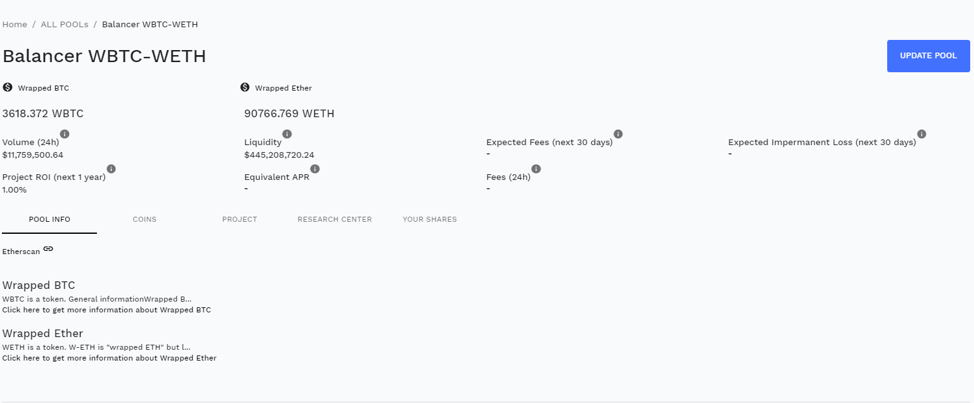The width and height of the screenshot is (974, 403).
Task: Select the POOL INFO tab
Action: tap(49, 219)
